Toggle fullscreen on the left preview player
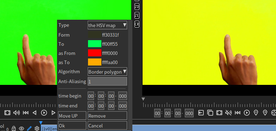The height and width of the screenshot is (131, 276). [7, 113]
